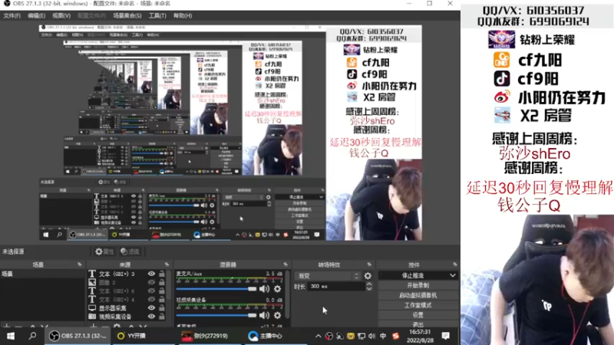Pop out the 混音器 dock panel

click(x=286, y=264)
